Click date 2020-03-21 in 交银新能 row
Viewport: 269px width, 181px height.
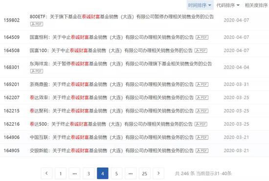236,151
